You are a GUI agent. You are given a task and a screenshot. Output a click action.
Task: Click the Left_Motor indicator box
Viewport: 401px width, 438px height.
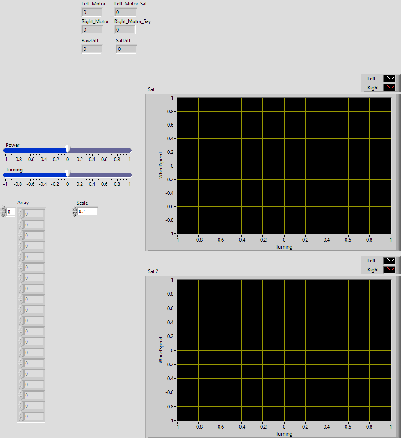tap(92, 12)
